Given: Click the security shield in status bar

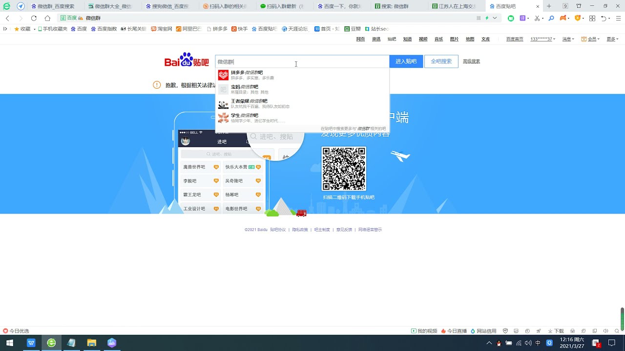Looking at the screenshot, I should pos(505,331).
